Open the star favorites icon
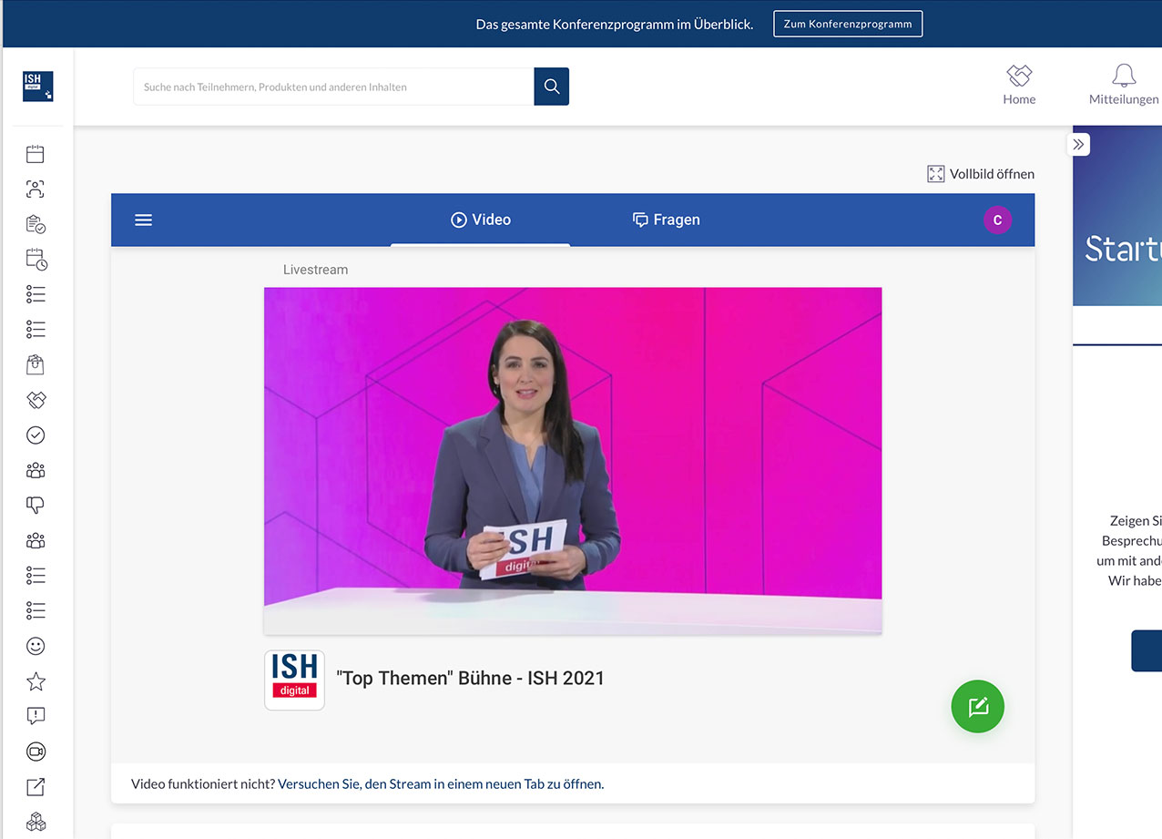 (x=36, y=681)
